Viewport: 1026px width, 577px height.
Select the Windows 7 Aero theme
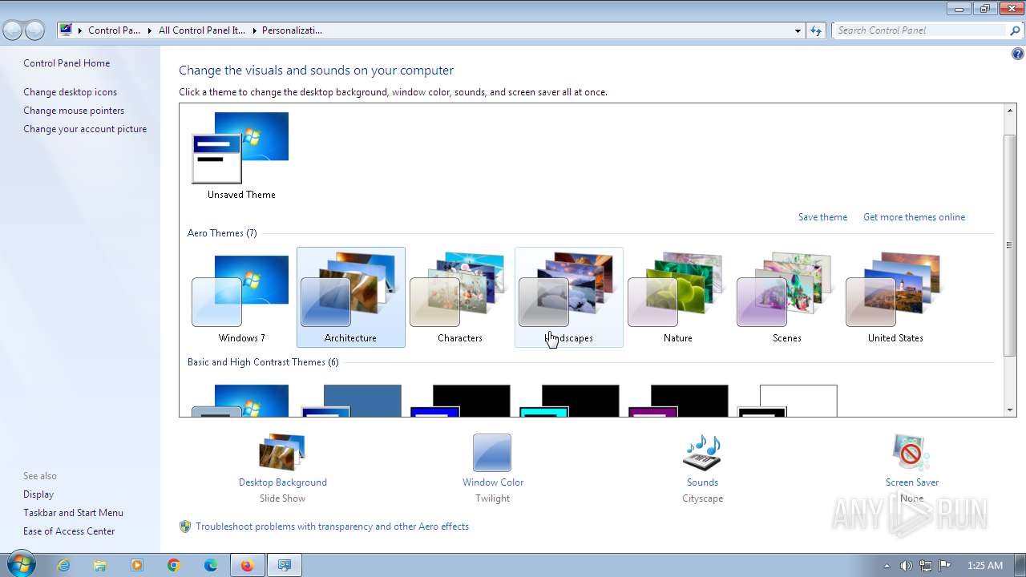pyautogui.click(x=241, y=297)
